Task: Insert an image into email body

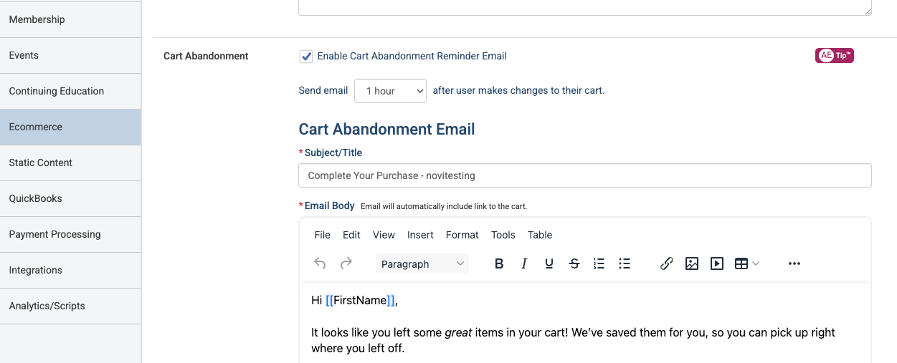Action: pos(692,263)
